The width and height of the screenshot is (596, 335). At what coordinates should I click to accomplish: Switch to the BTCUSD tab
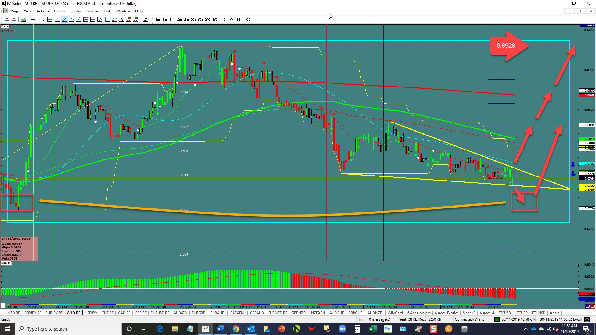point(504,313)
